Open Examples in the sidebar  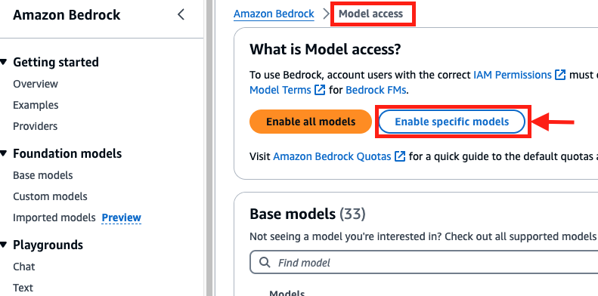(x=36, y=105)
